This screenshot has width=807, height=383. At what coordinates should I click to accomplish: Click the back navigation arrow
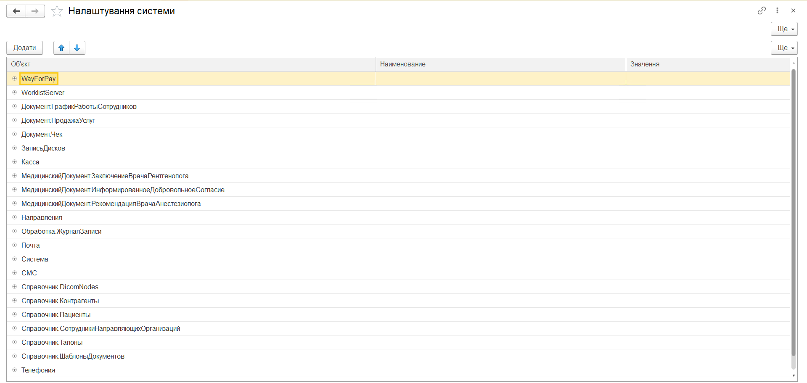pyautogui.click(x=16, y=11)
